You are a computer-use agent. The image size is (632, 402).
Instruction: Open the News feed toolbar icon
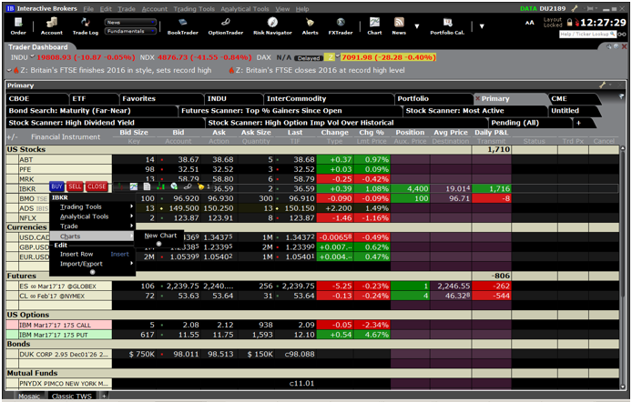399,26
